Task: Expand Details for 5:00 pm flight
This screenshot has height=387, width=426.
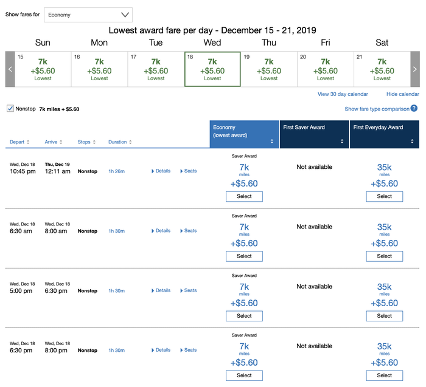Action: click(161, 290)
